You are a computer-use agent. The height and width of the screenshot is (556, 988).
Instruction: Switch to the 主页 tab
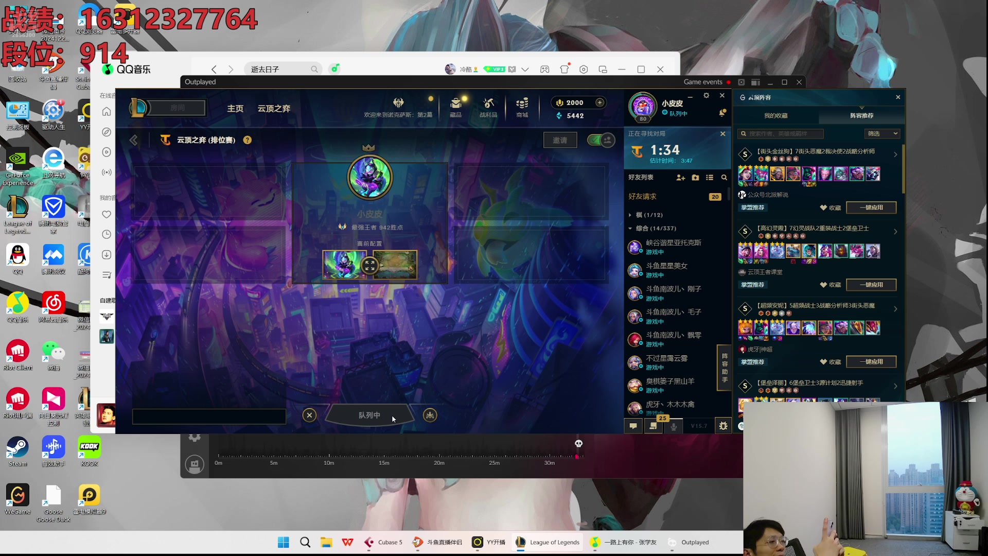pyautogui.click(x=235, y=109)
